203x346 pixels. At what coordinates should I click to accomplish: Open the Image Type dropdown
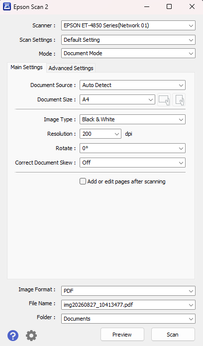tap(132, 119)
